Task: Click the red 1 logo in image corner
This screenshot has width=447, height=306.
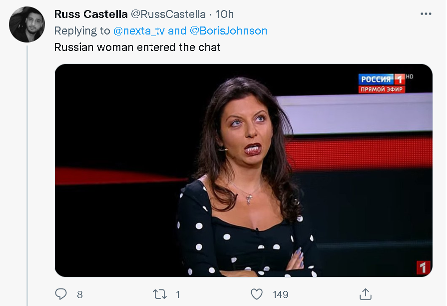Action: (423, 267)
